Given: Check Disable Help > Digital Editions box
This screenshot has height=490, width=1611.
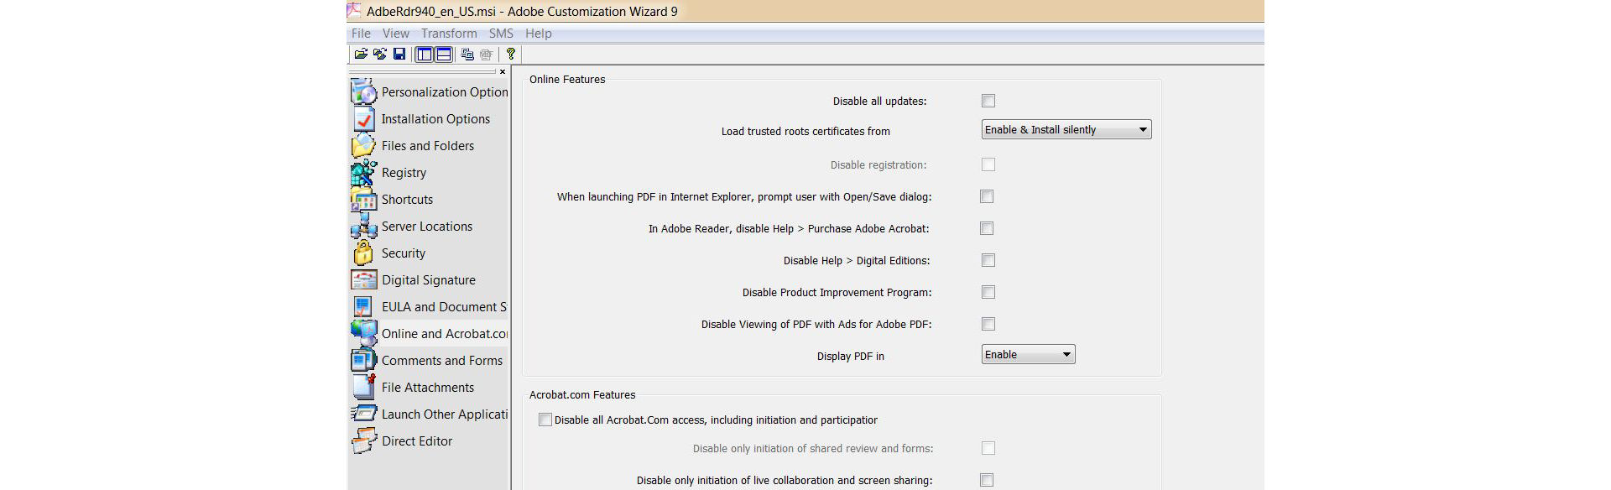Looking at the screenshot, I should tap(988, 260).
